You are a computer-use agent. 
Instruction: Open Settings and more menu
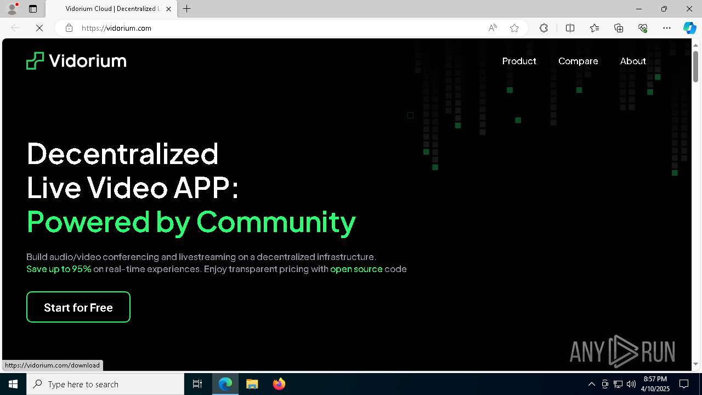(x=667, y=28)
